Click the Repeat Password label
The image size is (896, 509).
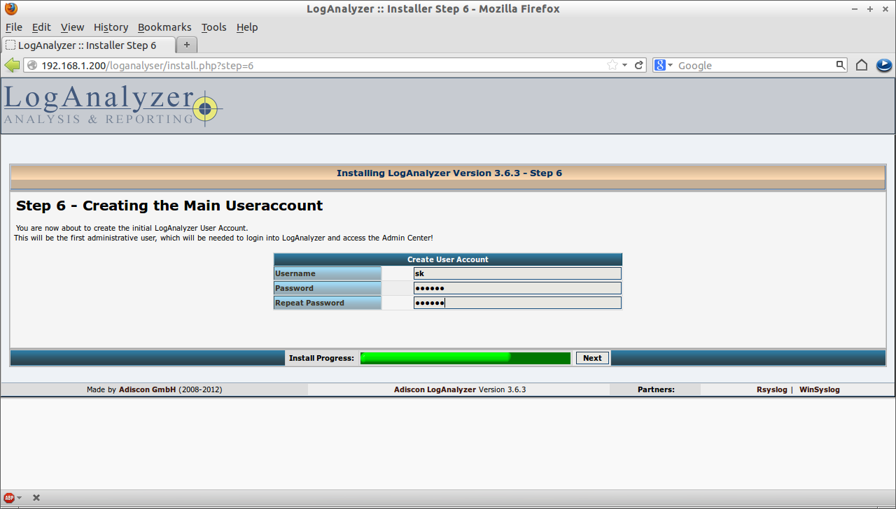pos(309,303)
